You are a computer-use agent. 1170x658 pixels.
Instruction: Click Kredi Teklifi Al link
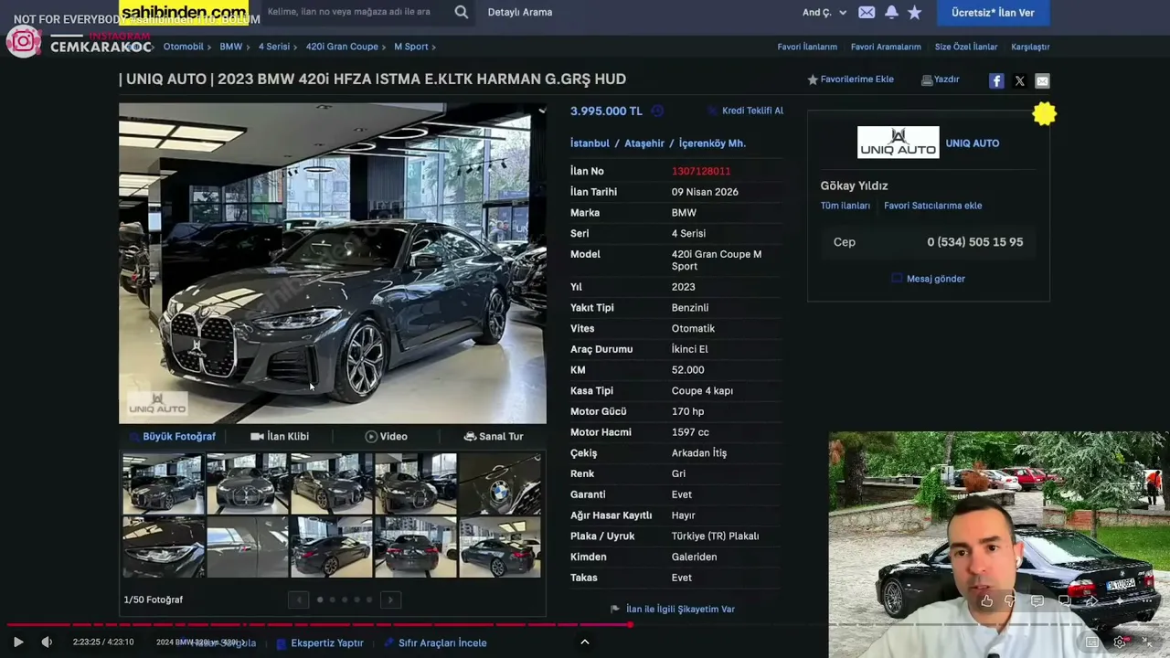click(752, 111)
